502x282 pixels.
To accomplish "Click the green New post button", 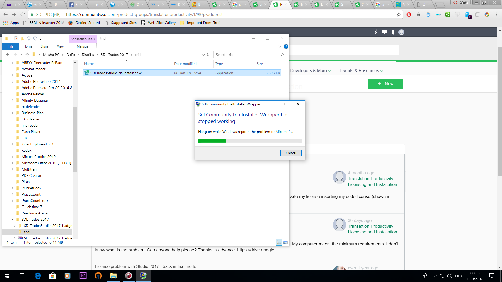I will pos(385,84).
